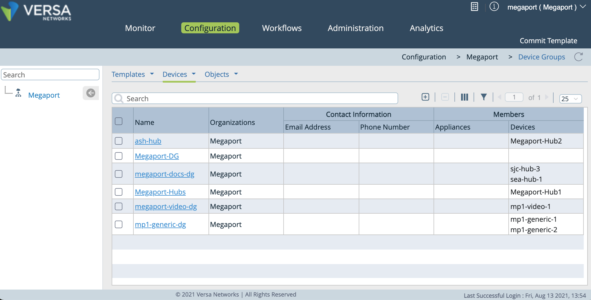This screenshot has width=591, height=300.
Task: Open the Megaport-Hubs device group link
Action: [160, 192]
